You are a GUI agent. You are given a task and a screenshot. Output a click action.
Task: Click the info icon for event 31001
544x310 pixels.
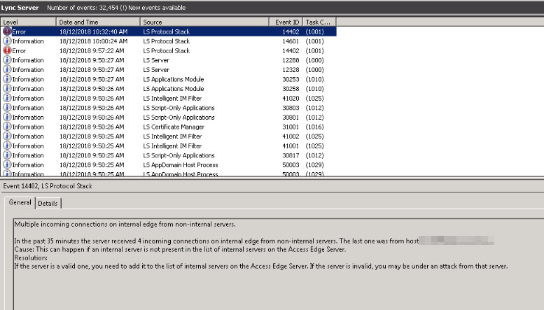(x=8, y=127)
